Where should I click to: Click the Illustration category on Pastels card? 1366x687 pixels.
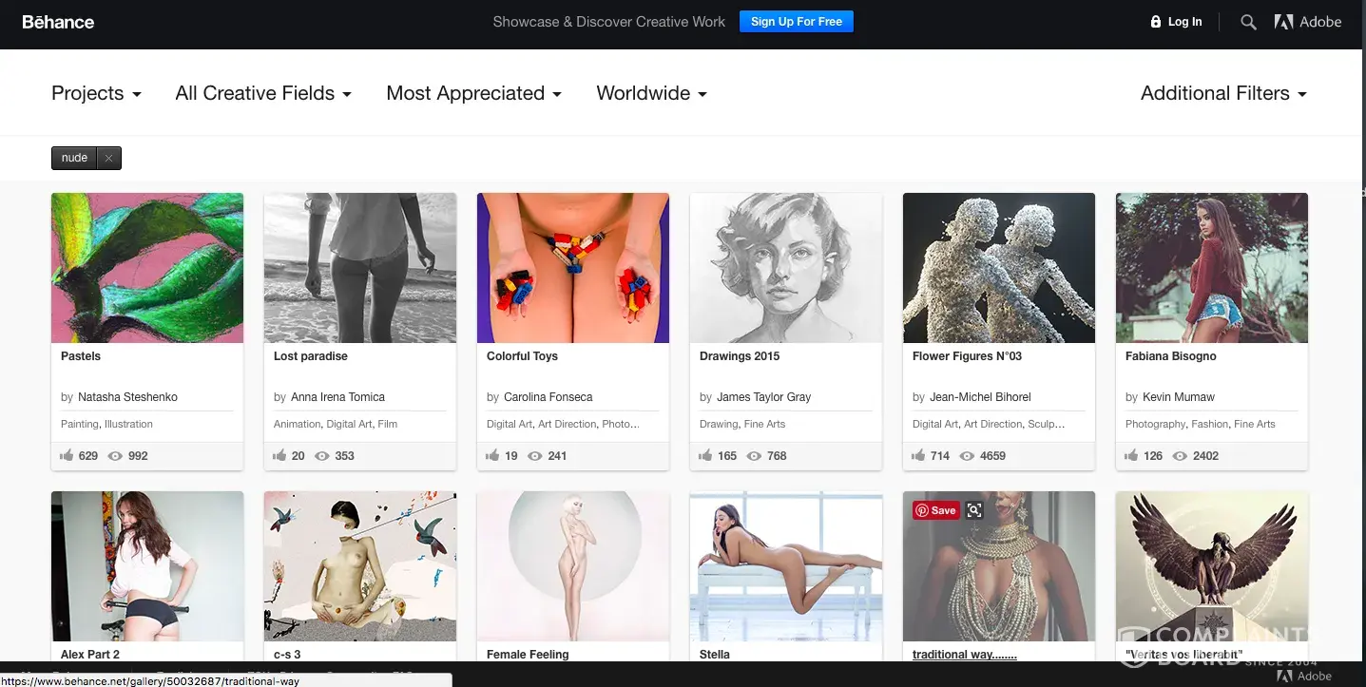click(x=128, y=425)
